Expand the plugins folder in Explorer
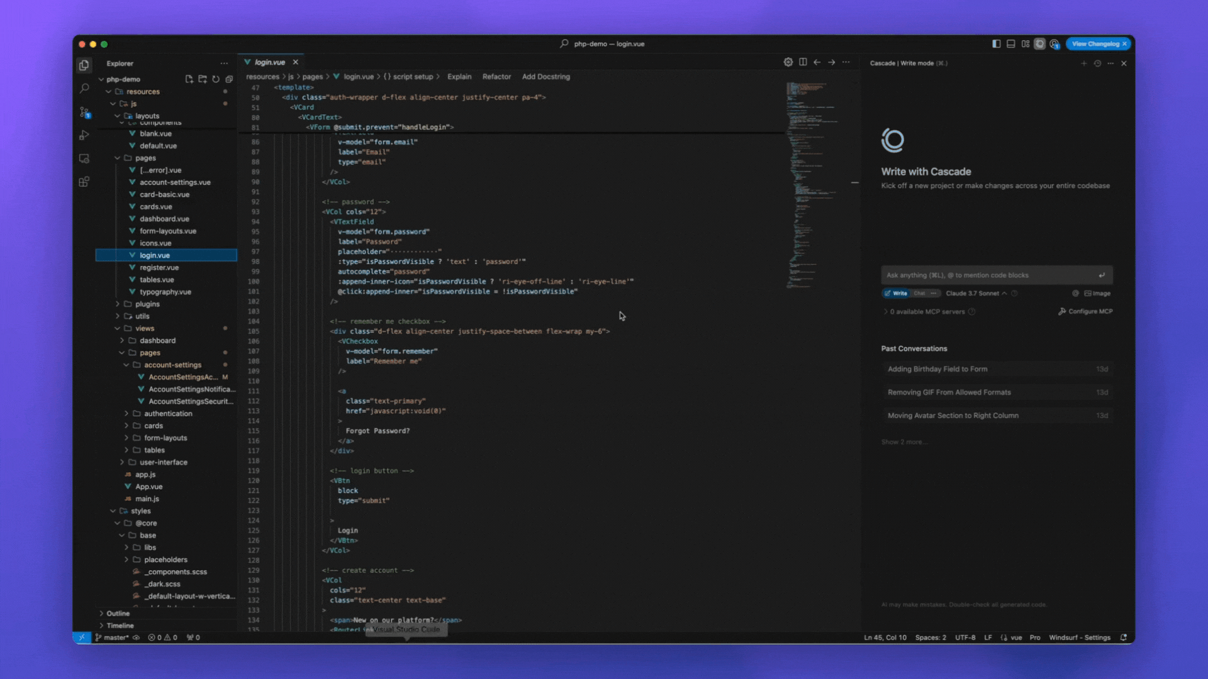 point(147,304)
